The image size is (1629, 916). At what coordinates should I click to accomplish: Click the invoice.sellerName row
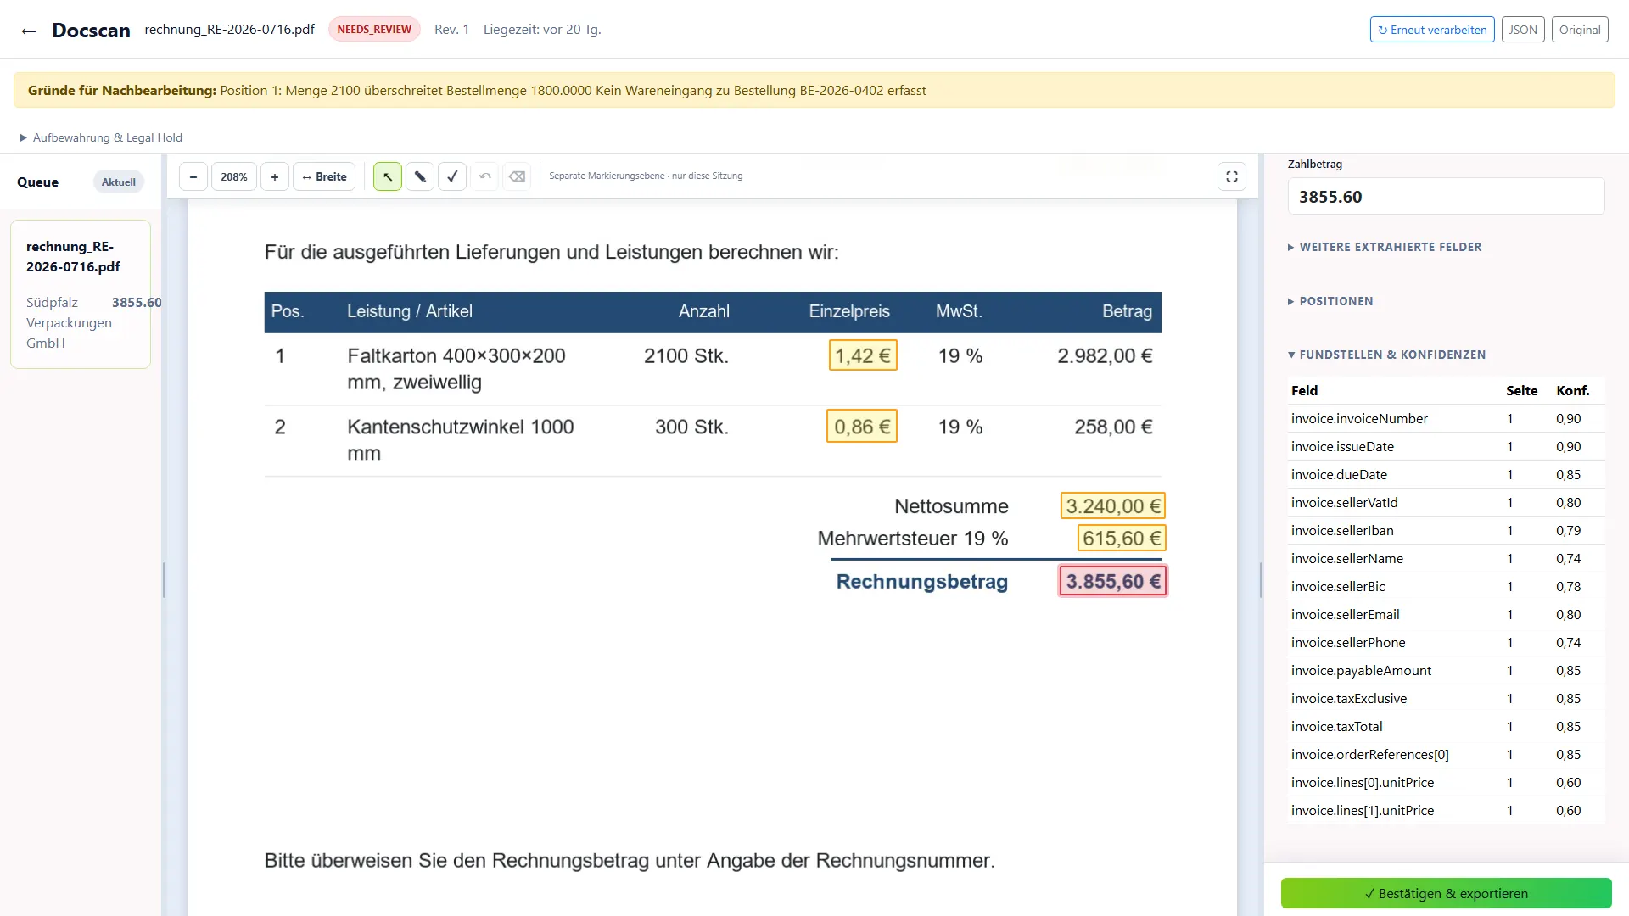pos(1447,558)
